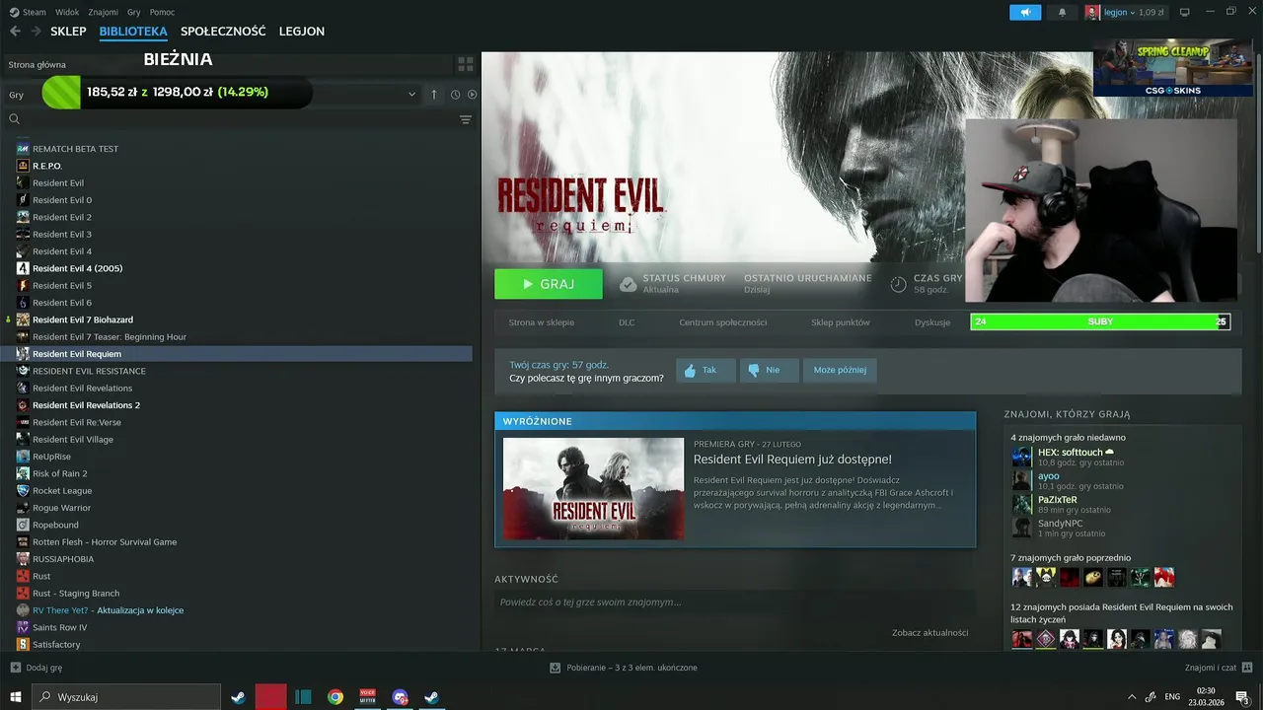This screenshot has width=1263, height=710.
Task: Open the Gry menu
Action: tap(134, 13)
